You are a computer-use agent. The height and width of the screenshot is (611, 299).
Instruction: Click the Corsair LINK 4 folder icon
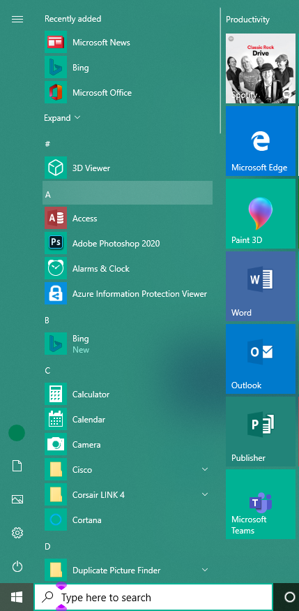point(56,494)
